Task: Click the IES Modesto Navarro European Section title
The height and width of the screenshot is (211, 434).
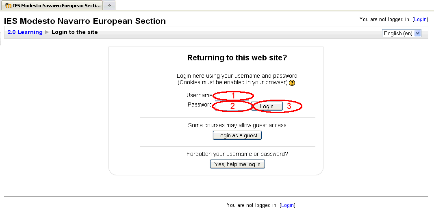Action: 85,21
